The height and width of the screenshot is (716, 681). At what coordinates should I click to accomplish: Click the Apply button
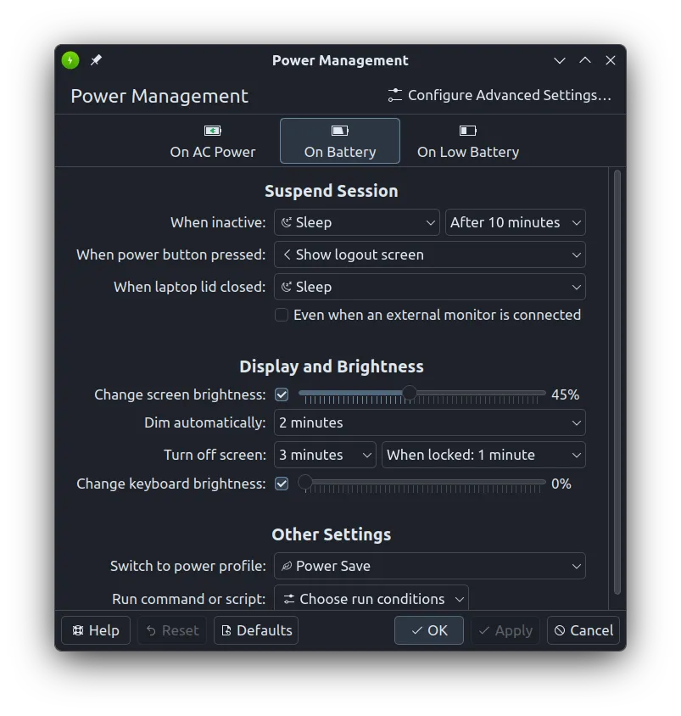[x=505, y=630]
